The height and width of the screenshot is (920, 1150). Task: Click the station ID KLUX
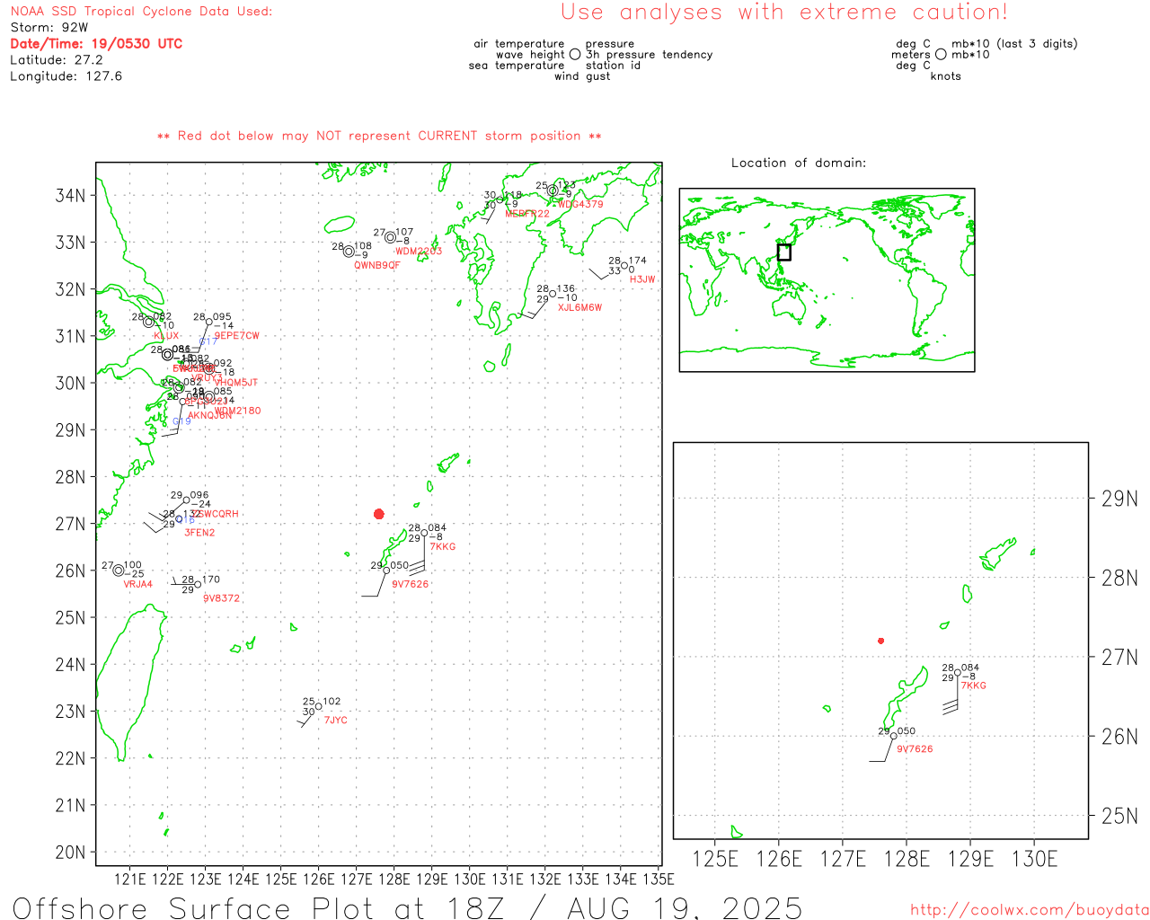point(166,336)
